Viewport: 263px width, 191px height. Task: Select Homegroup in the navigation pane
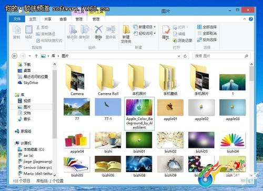click(x=23, y=131)
